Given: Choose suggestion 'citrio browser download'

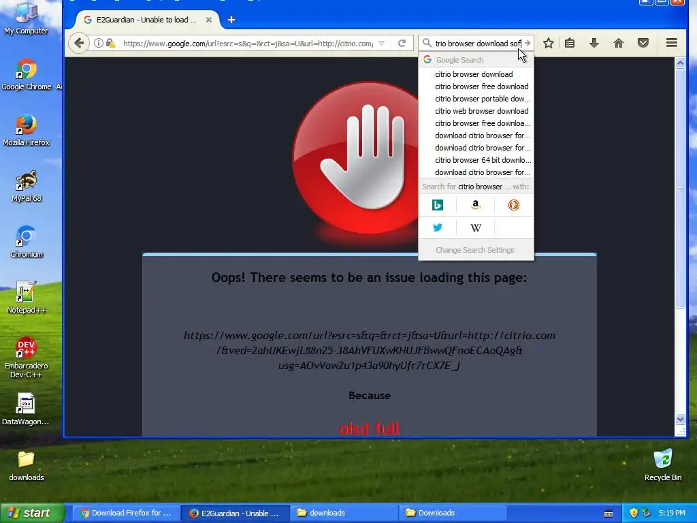Looking at the screenshot, I should point(476,74).
